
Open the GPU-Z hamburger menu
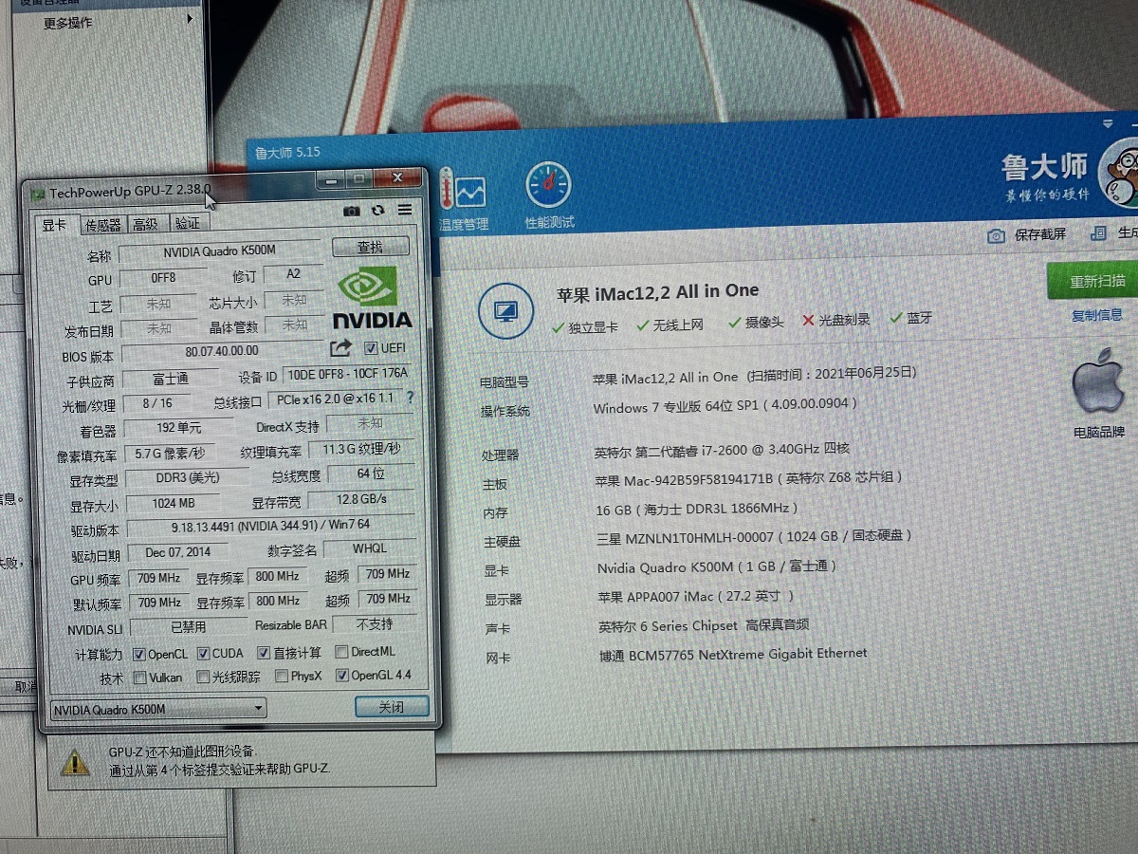click(405, 210)
